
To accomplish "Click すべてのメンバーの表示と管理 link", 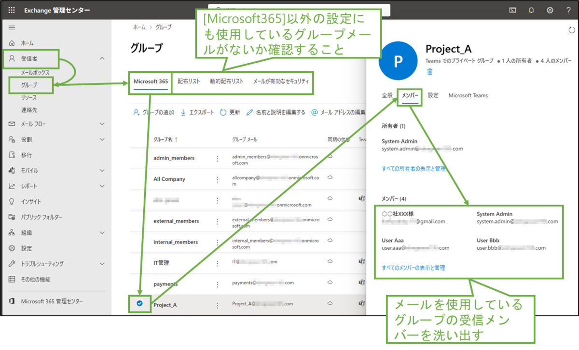I will pyautogui.click(x=414, y=268).
